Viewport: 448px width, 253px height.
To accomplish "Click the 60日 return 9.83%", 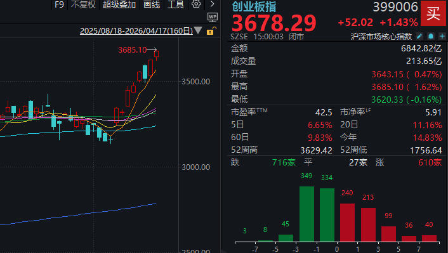I will 320,138.
